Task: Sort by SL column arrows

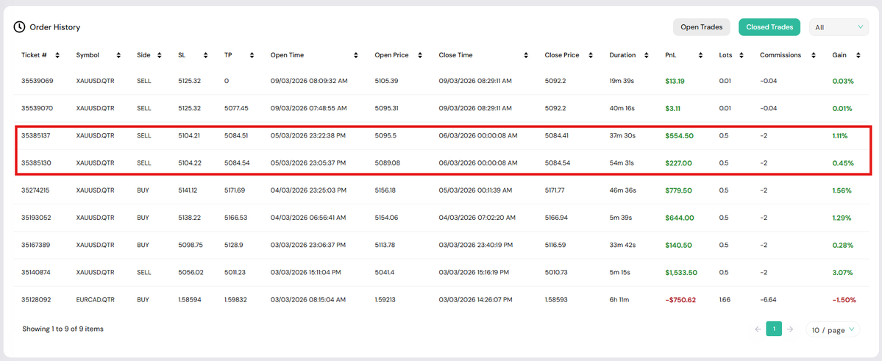Action: pyautogui.click(x=205, y=55)
